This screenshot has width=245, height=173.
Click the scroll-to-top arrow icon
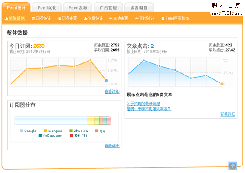(232, 166)
